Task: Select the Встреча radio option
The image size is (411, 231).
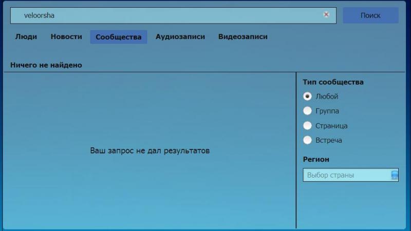Action: (x=307, y=140)
